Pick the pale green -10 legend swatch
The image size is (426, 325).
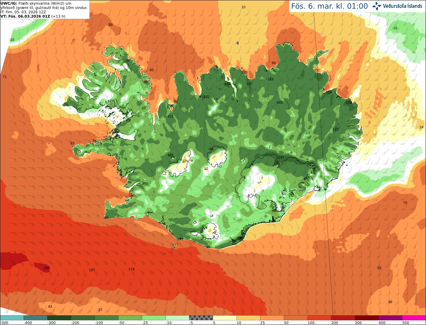pyautogui.click(x=177, y=318)
